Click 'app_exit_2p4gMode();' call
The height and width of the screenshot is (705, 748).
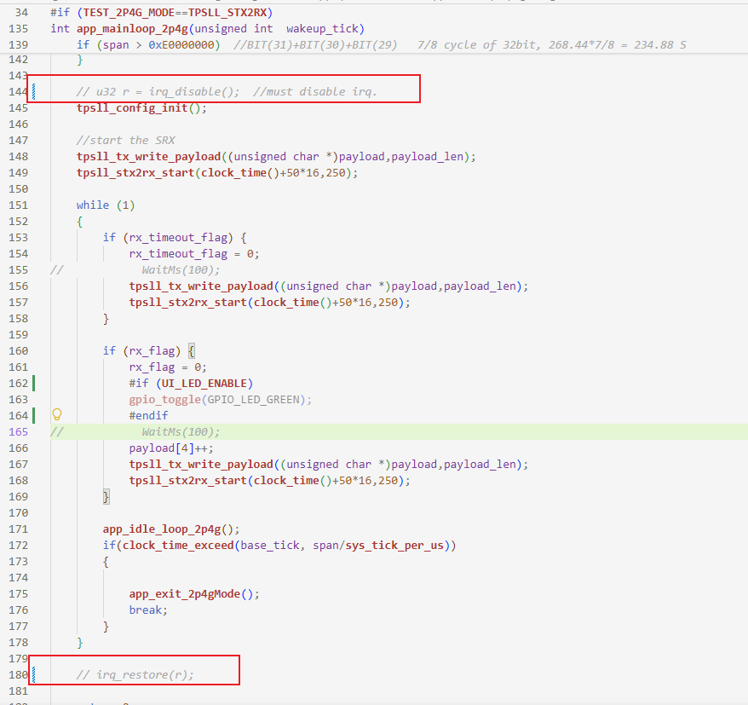click(194, 594)
